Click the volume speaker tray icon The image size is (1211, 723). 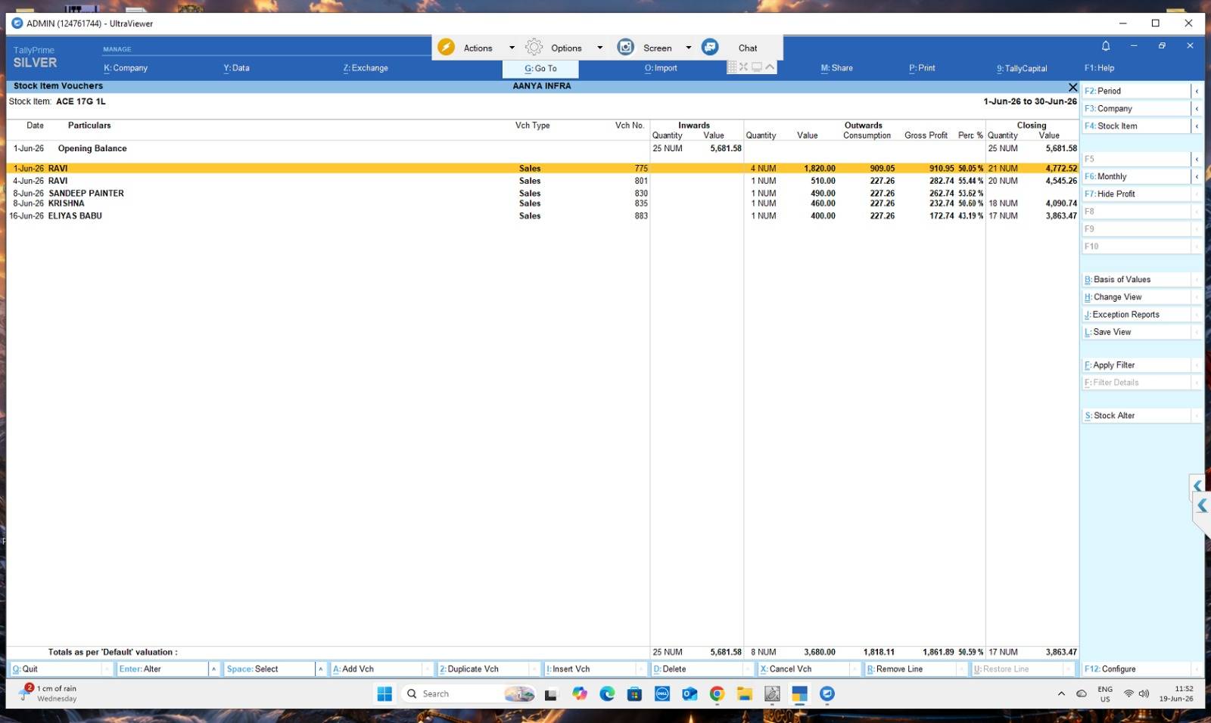point(1144,694)
